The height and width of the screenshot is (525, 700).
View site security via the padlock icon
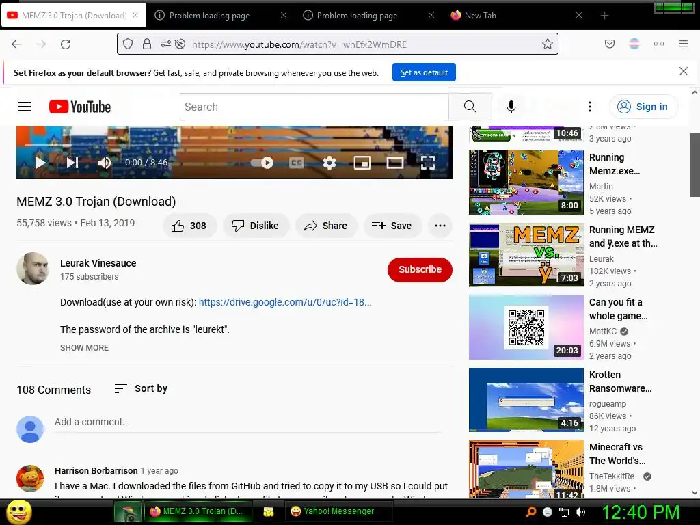(x=147, y=44)
